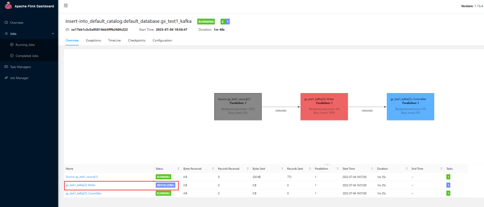484x207 pixels.
Task: Click the blue Tasks badge in Writer row
Action: [x=448, y=185]
